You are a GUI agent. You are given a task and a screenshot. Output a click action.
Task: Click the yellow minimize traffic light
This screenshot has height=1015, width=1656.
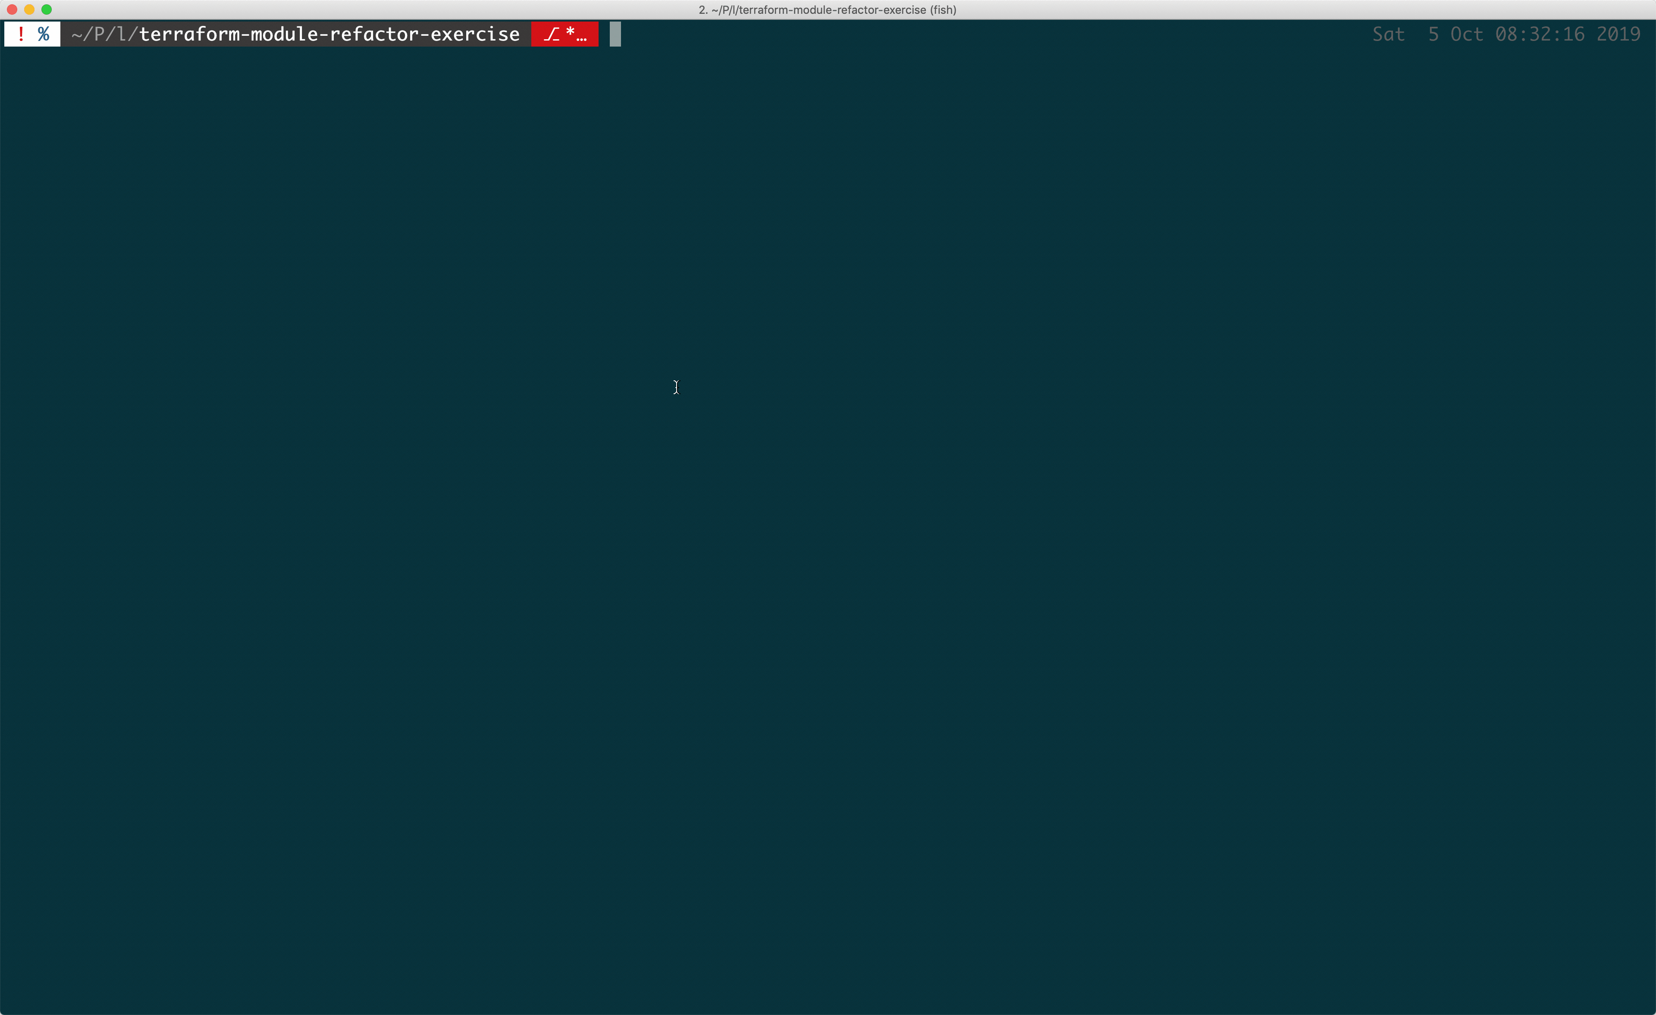point(30,10)
